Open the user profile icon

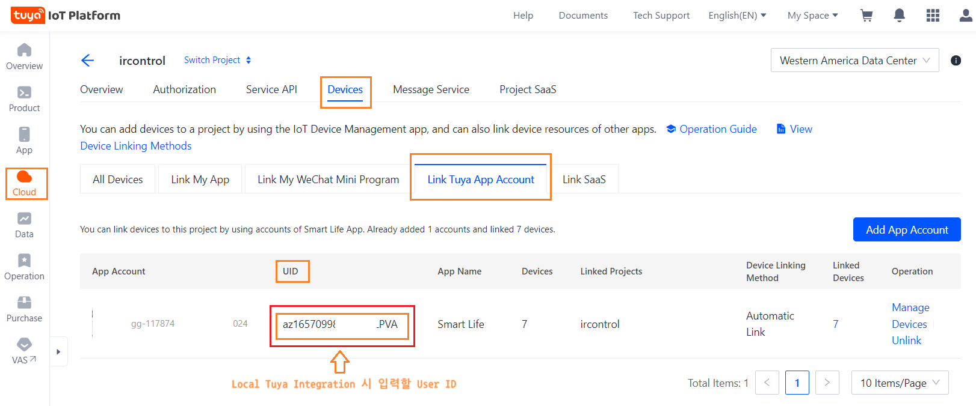pos(966,16)
